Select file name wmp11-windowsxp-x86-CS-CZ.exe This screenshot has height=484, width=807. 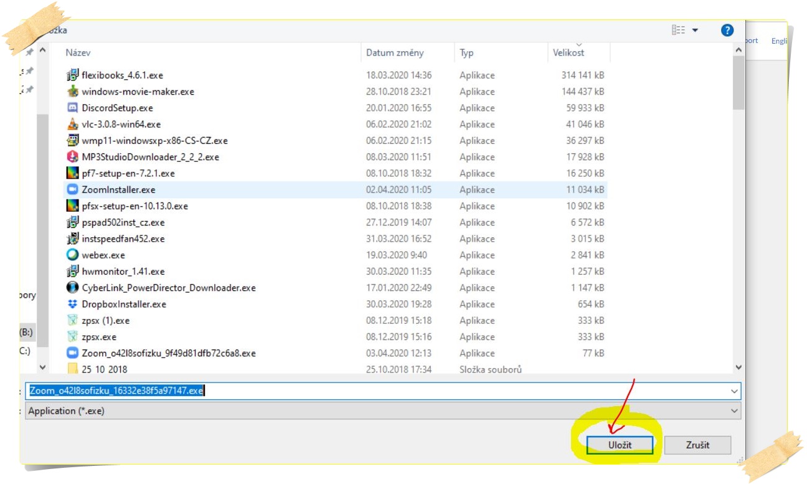pos(155,141)
